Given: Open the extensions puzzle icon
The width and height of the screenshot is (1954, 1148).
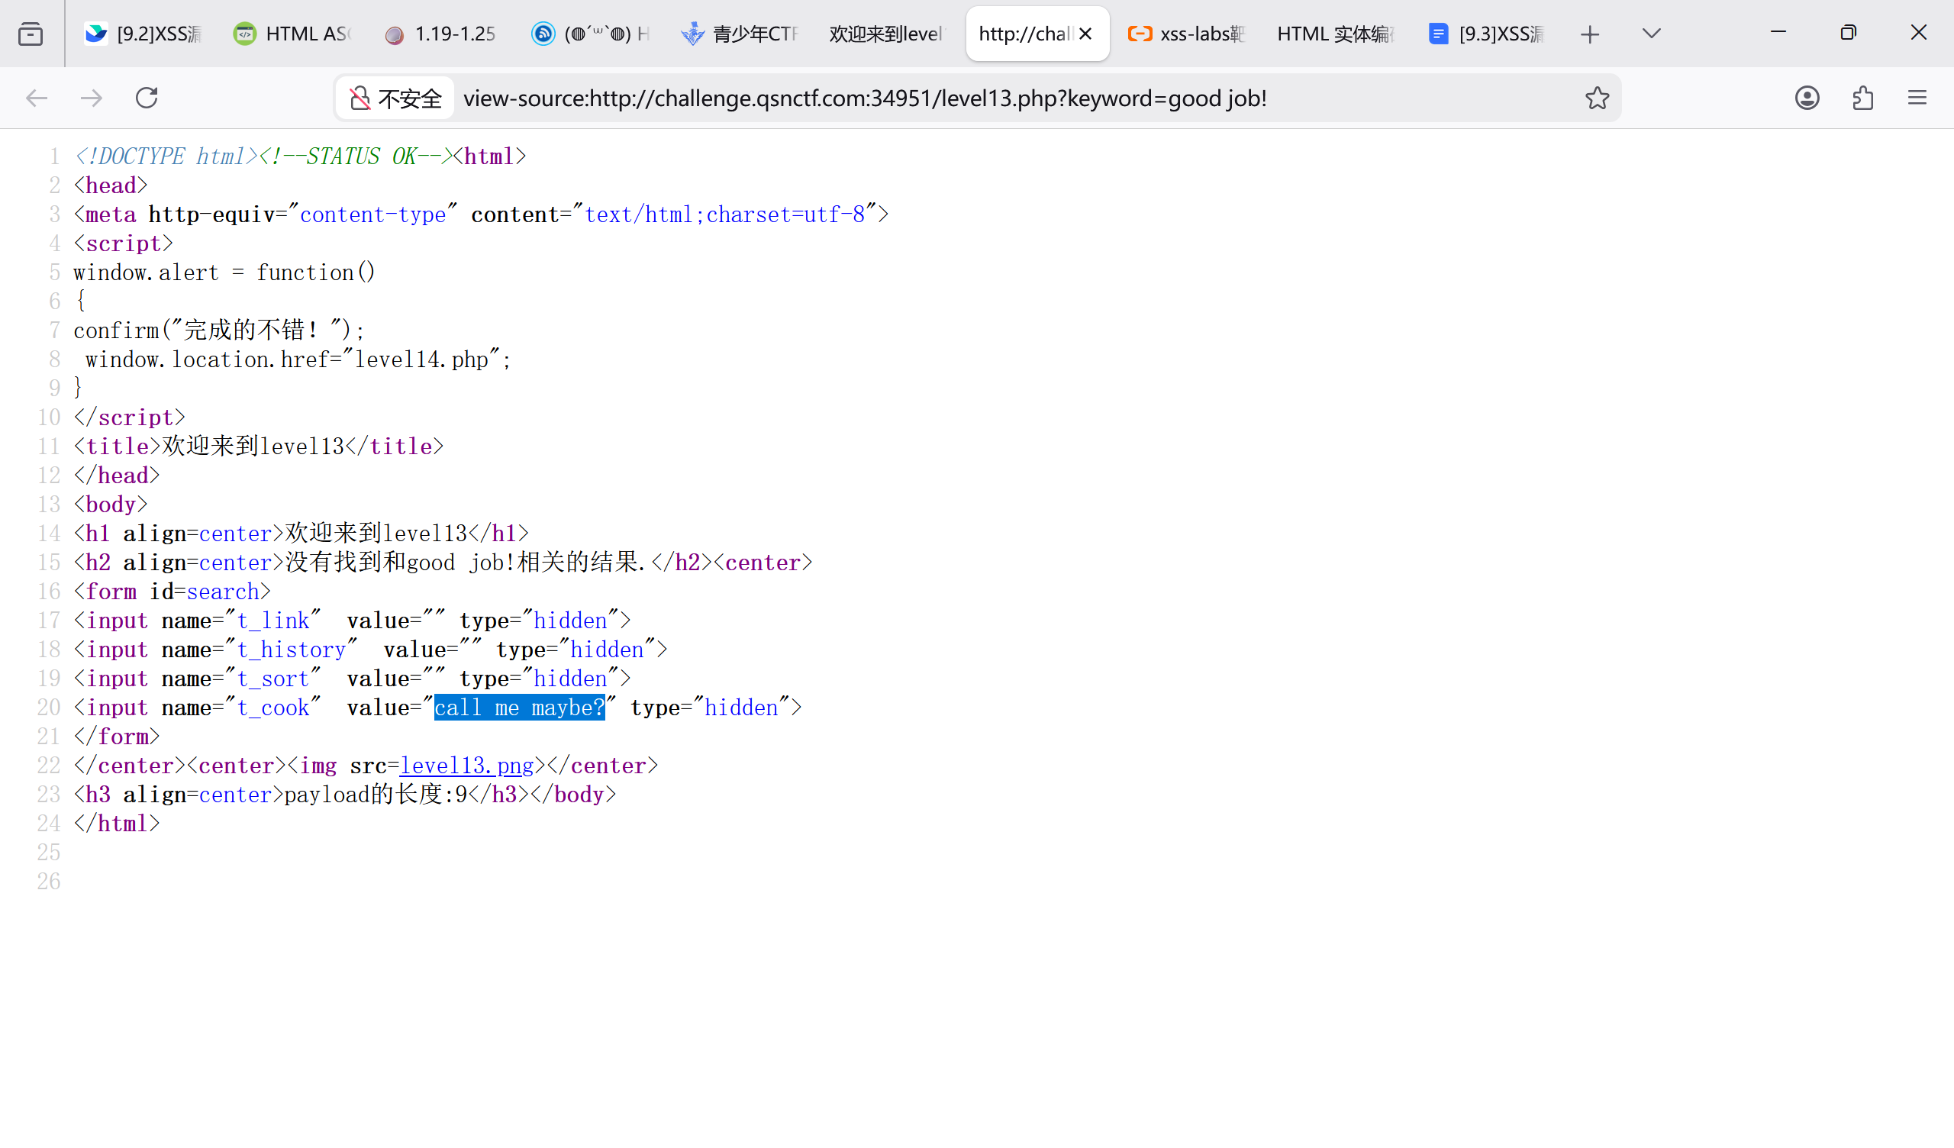Looking at the screenshot, I should (1862, 98).
